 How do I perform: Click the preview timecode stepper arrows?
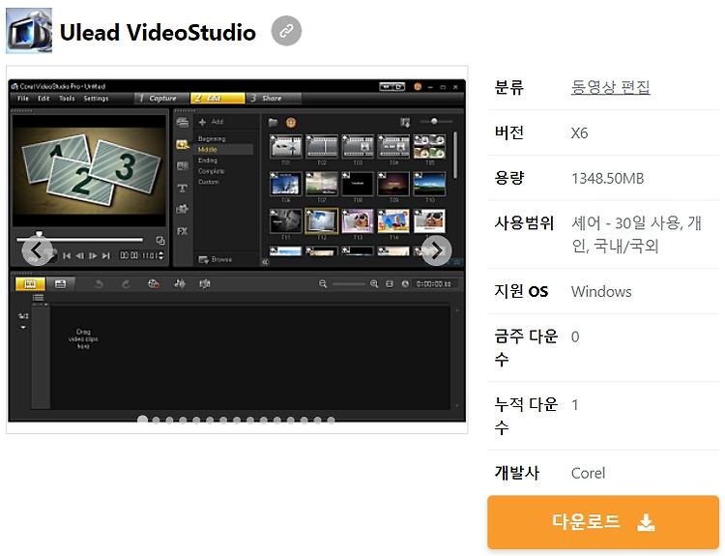(x=160, y=255)
